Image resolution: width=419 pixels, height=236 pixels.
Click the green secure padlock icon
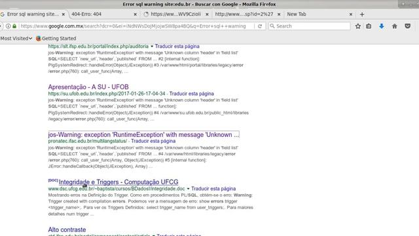click(14, 26)
